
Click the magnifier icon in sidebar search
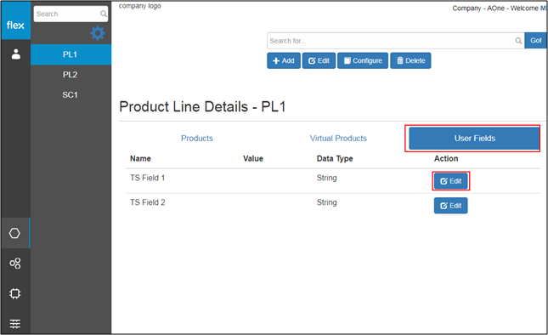(x=103, y=14)
